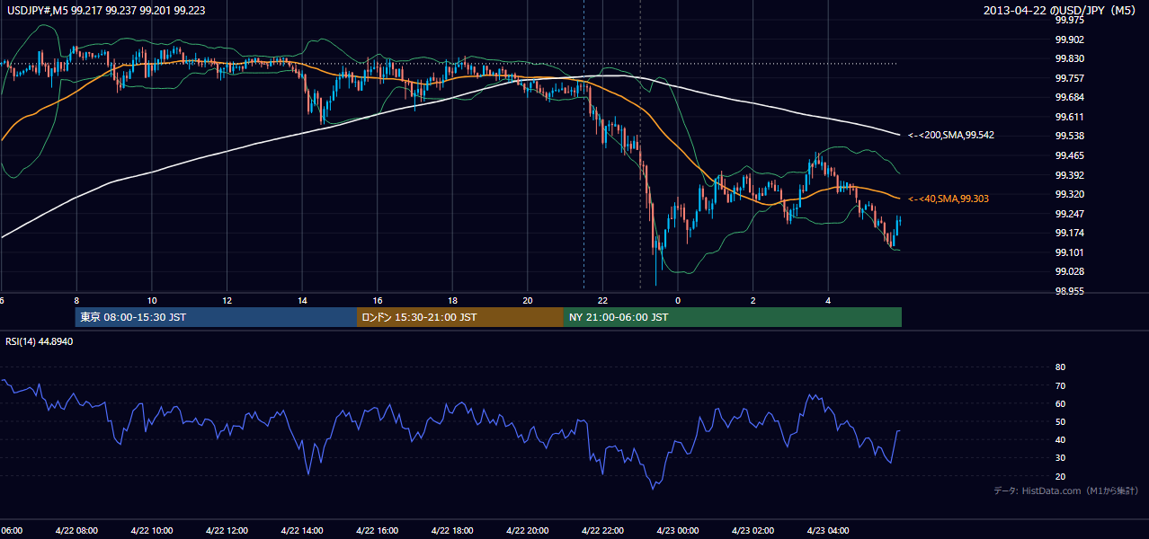The width and height of the screenshot is (1149, 539).
Task: Click the RSI 40 level label
Action: (1060, 439)
